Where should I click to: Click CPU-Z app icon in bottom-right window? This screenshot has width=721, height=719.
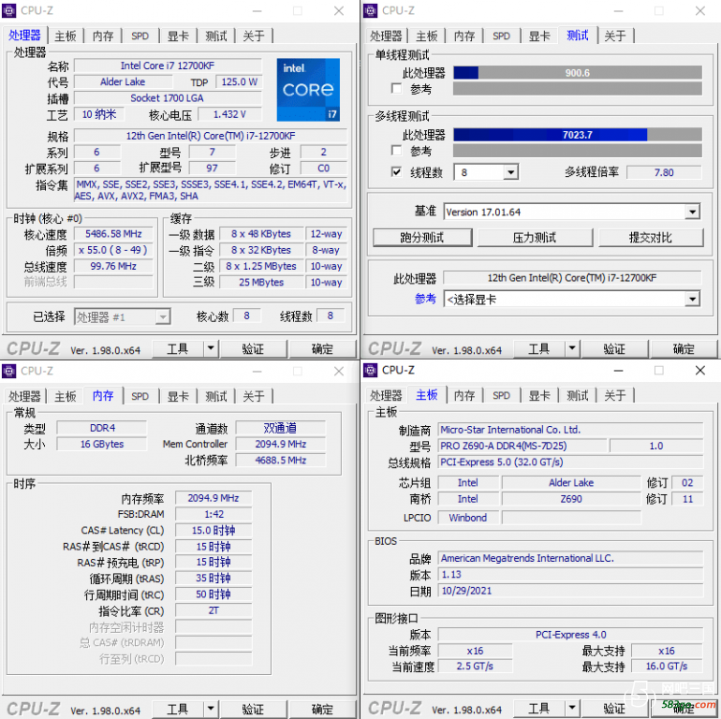point(370,370)
